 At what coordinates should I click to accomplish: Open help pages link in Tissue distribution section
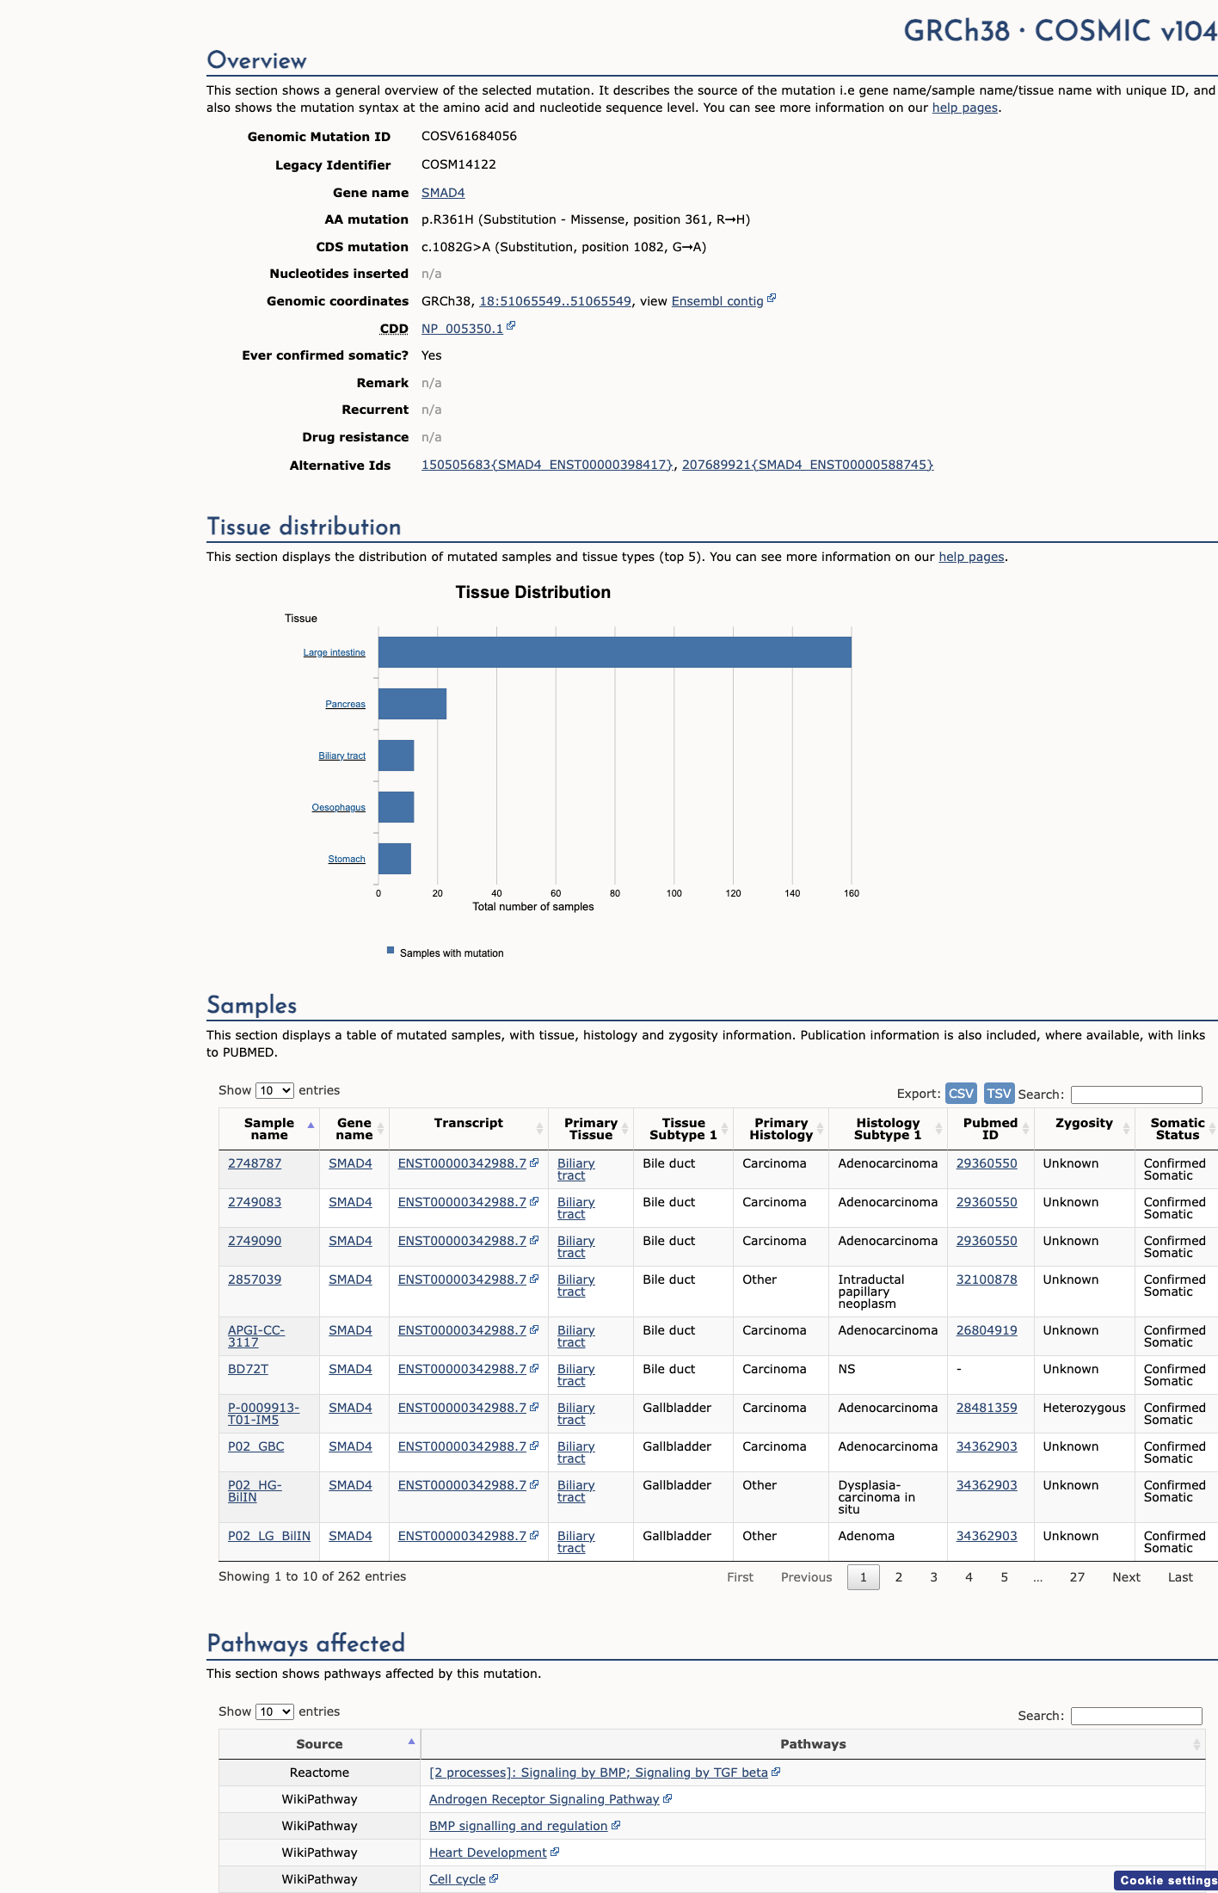click(971, 557)
